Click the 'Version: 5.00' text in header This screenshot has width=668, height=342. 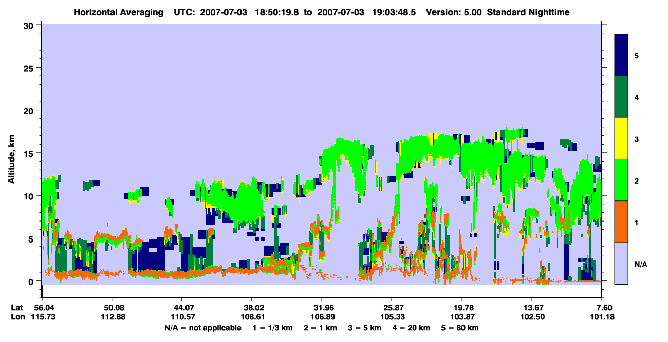[x=454, y=12]
